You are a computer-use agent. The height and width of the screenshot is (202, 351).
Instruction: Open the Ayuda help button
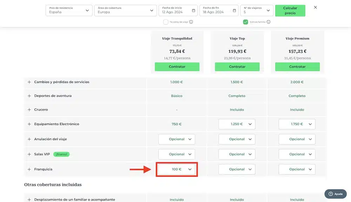tap(336, 194)
